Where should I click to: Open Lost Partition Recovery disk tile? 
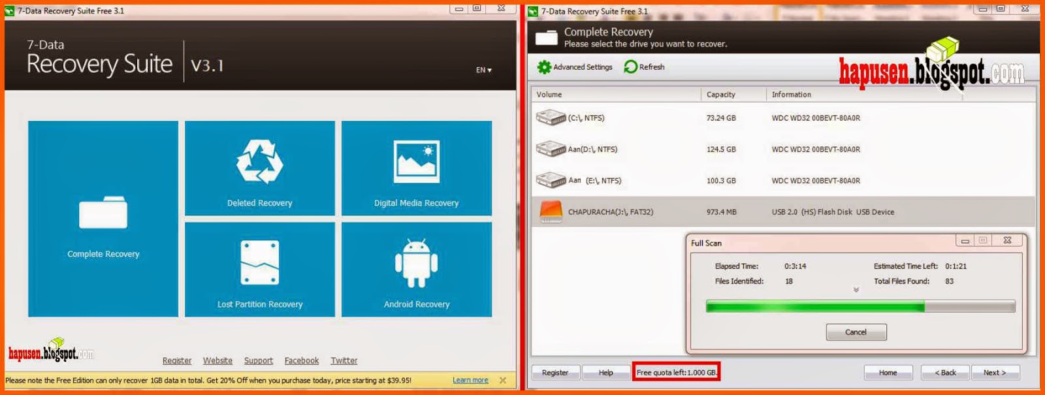click(260, 270)
